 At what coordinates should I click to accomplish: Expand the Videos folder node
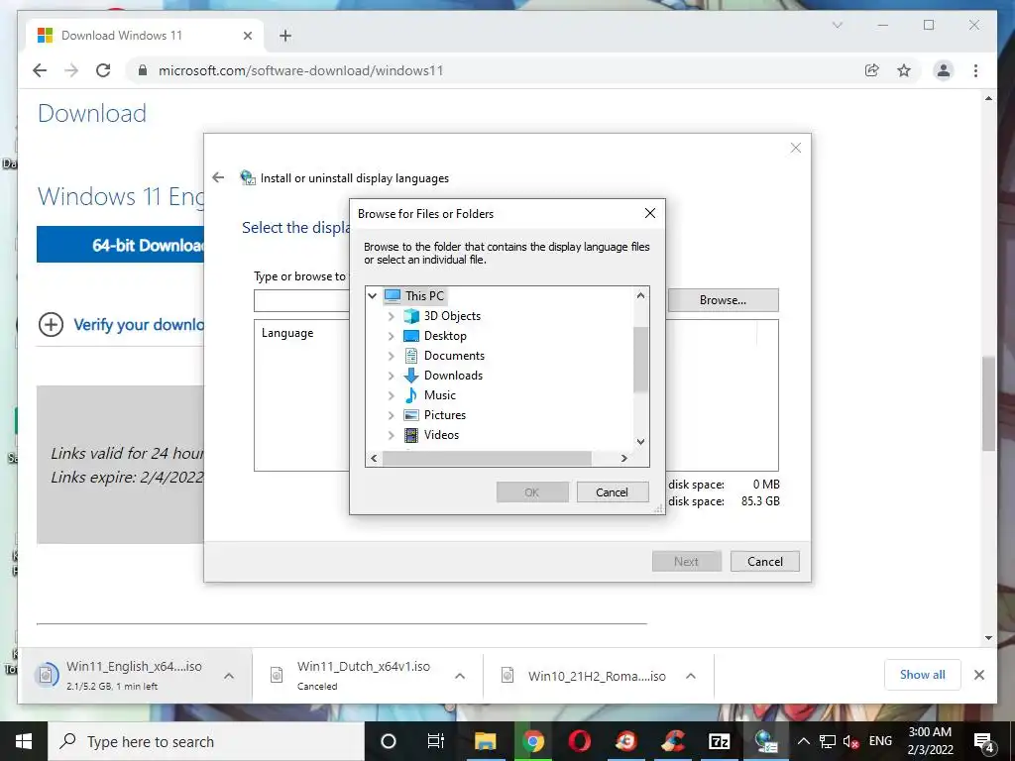click(x=391, y=436)
